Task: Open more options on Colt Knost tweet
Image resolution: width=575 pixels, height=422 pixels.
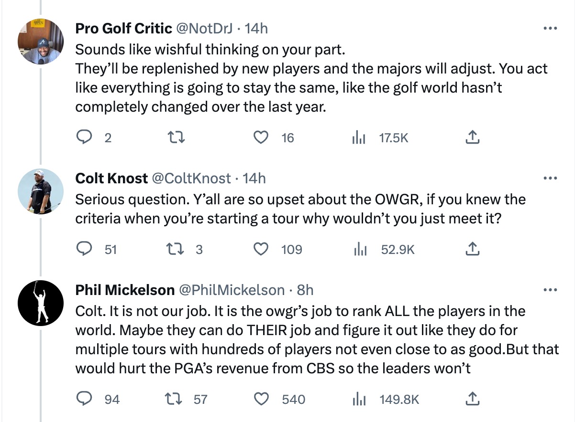Action: tap(551, 179)
